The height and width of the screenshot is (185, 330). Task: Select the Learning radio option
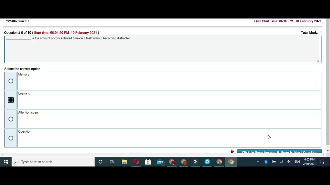(11, 100)
